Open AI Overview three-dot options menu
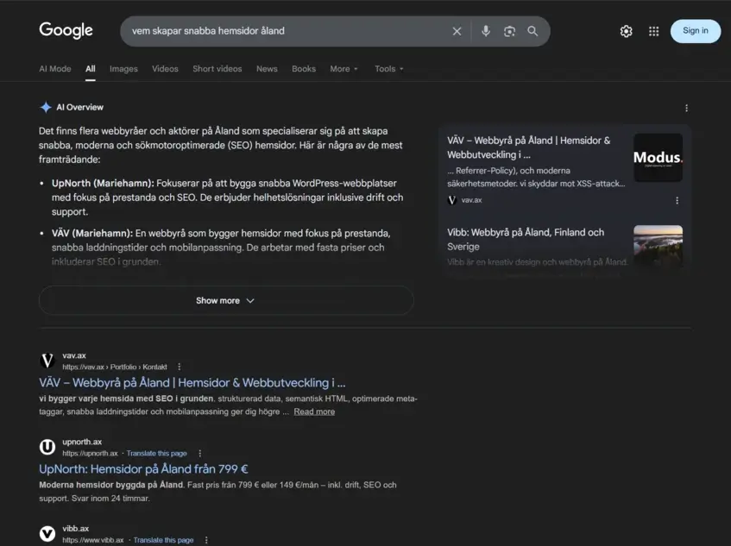 (686, 108)
